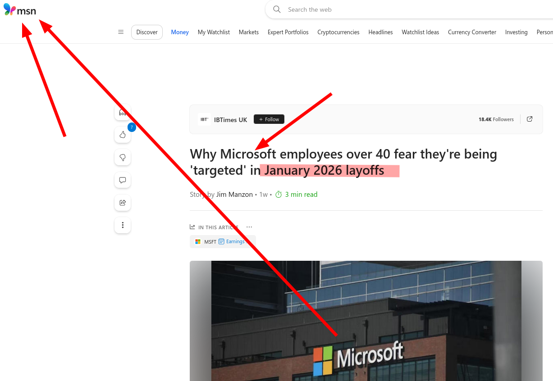Switch to the My Watchlist tab
Screen dimensions: 553x381
(x=214, y=32)
